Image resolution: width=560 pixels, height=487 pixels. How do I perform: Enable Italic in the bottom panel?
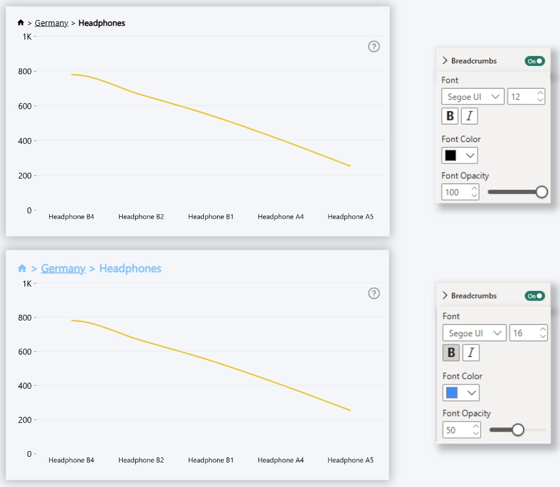point(471,353)
